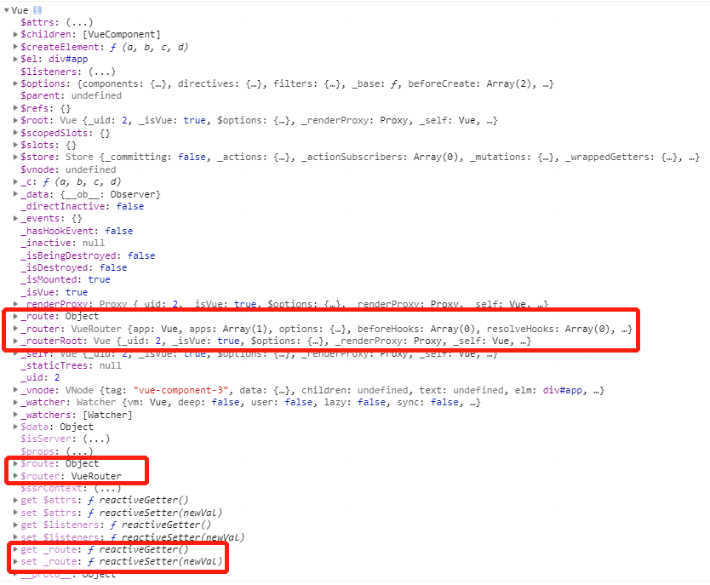Expand the _watcher Watcher object
The height and width of the screenshot is (585, 710).
click(14, 402)
